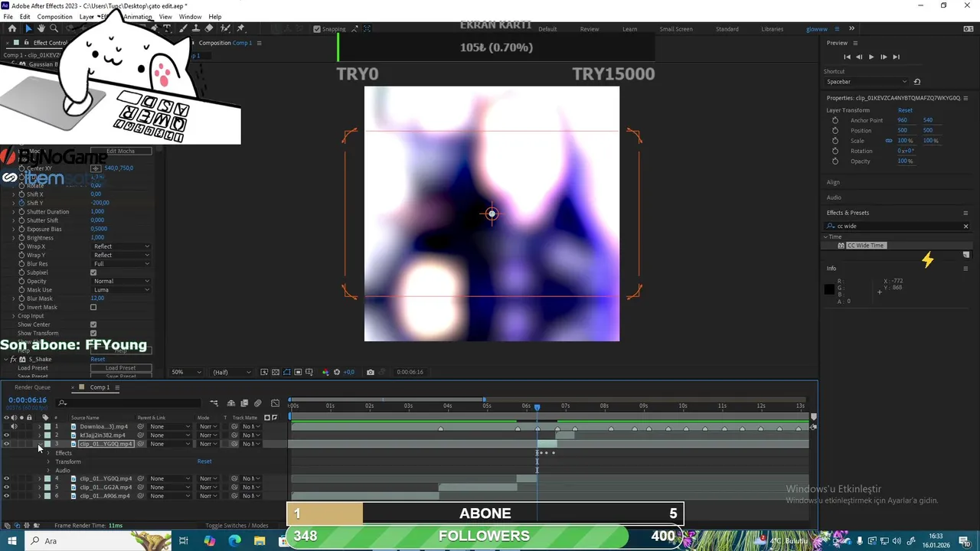Click layer 1 teal label color swatch

47,426
